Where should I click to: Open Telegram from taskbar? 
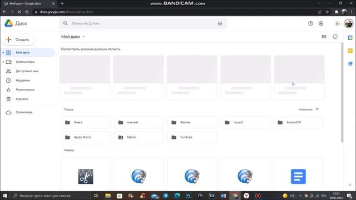coord(166,196)
